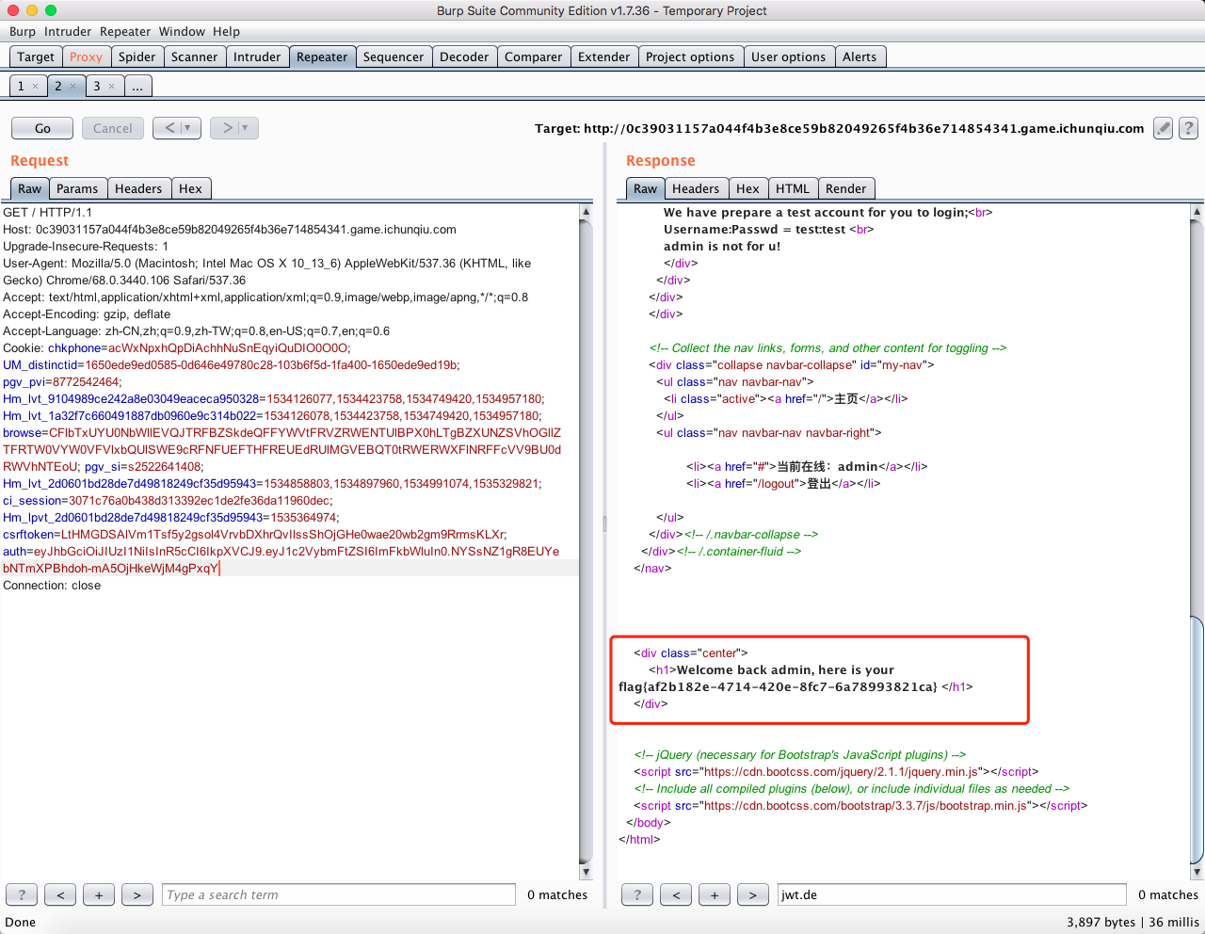1205x934 pixels.
Task: Close Repeater tab 1
Action: click(x=36, y=86)
